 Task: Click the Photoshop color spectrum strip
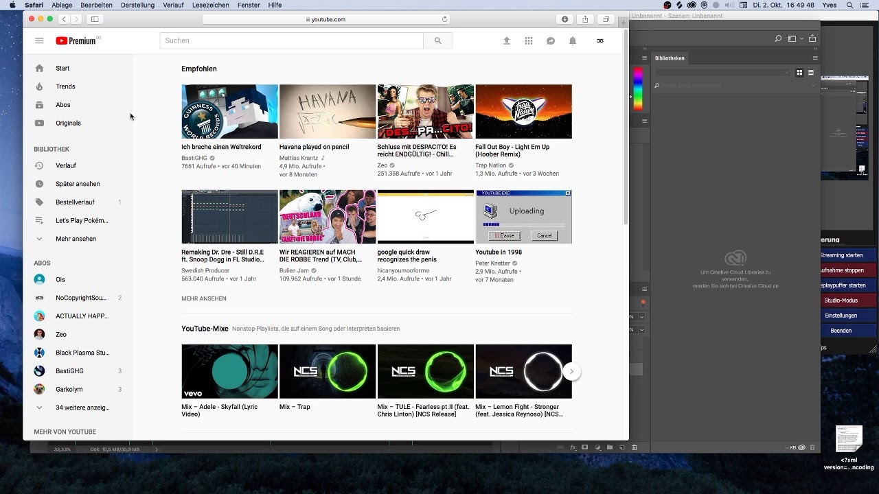point(638,89)
